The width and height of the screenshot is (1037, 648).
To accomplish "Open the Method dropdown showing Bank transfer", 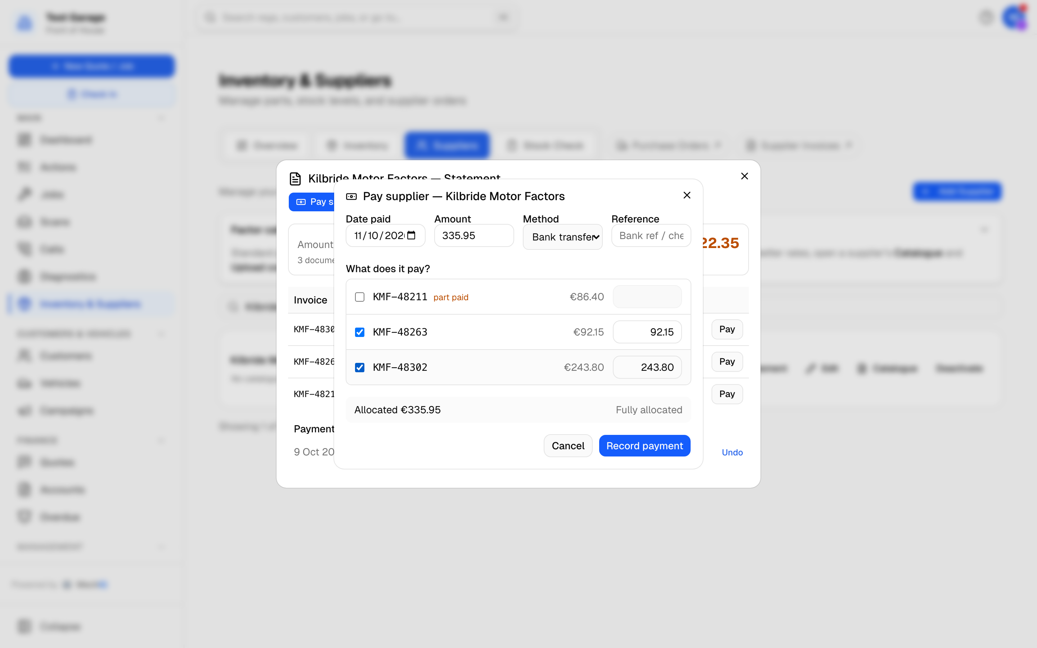I will click(x=562, y=237).
